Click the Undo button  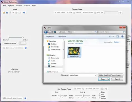pyautogui.click(x=89, y=89)
